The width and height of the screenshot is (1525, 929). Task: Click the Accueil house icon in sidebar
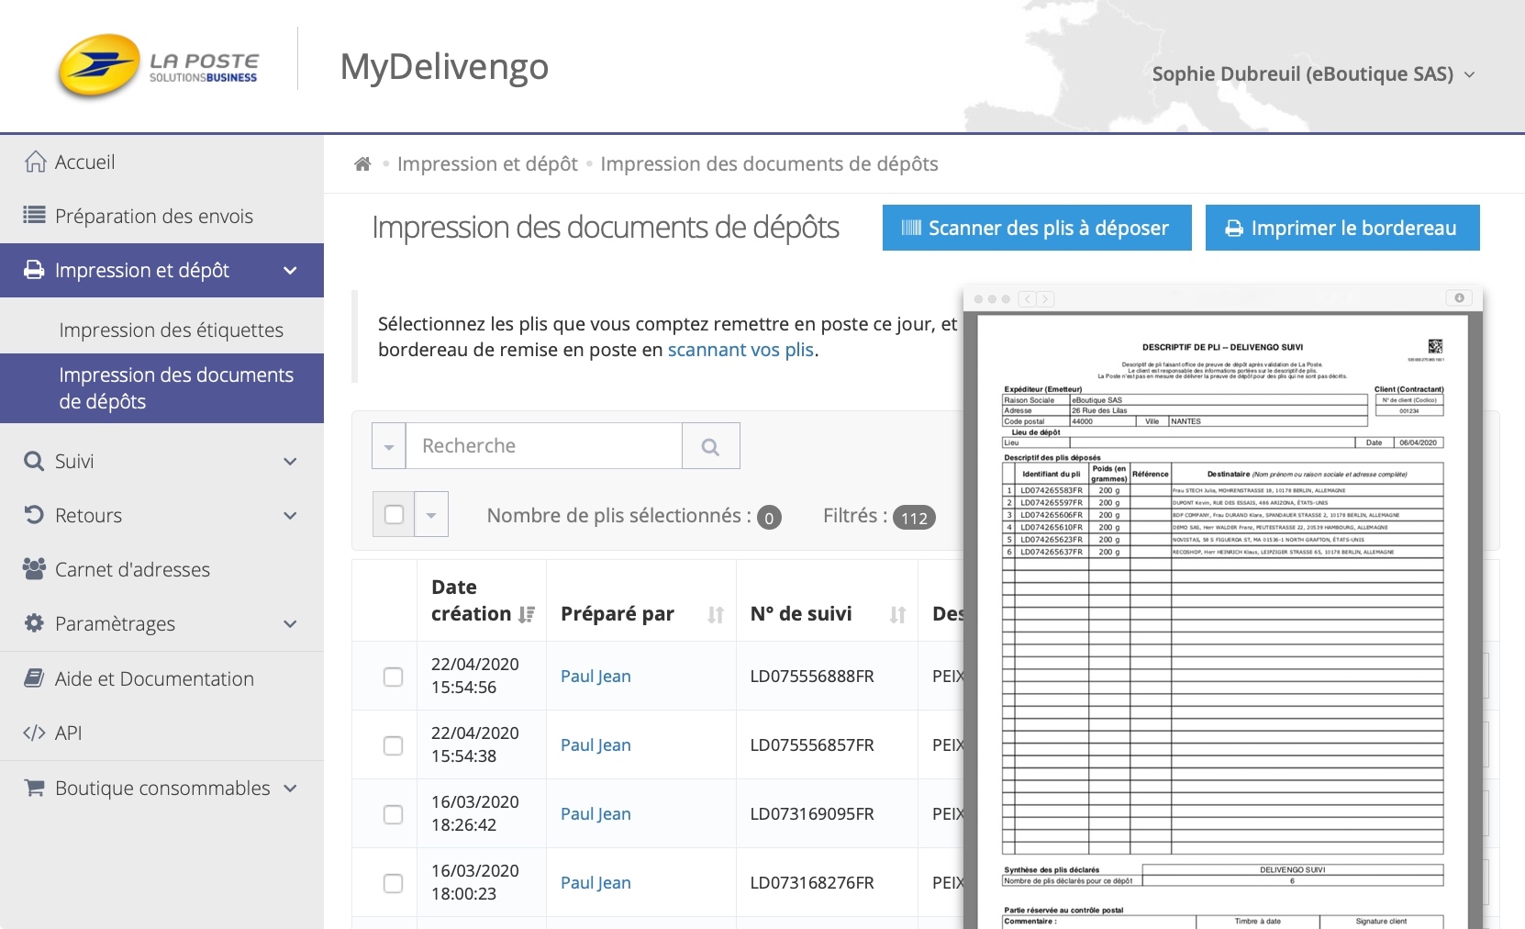(35, 162)
